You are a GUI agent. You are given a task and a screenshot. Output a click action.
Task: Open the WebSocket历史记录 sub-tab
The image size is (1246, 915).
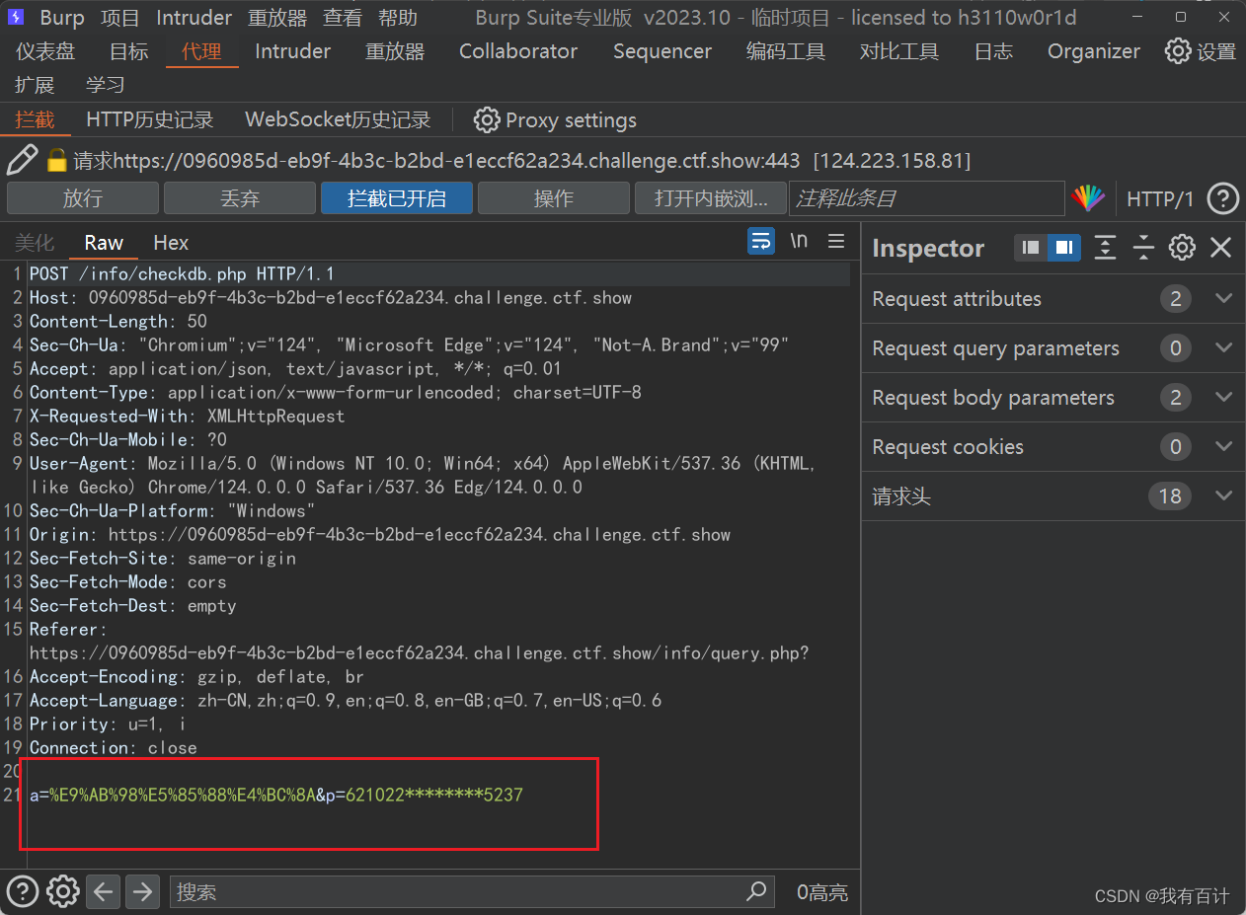338,120
